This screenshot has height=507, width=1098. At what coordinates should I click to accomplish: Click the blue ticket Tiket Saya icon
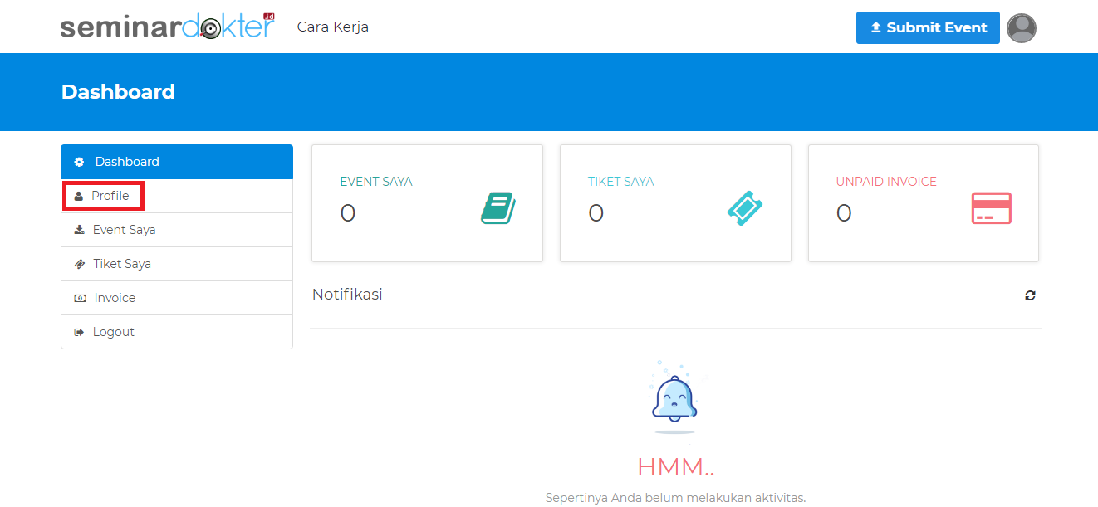[745, 208]
